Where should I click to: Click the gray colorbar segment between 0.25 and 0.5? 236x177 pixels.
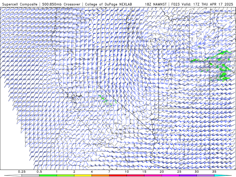coord(30,176)
